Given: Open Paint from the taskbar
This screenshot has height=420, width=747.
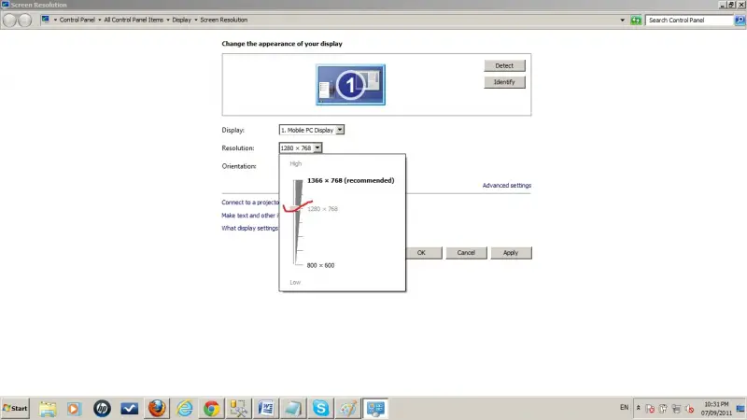Looking at the screenshot, I should [x=347, y=409].
